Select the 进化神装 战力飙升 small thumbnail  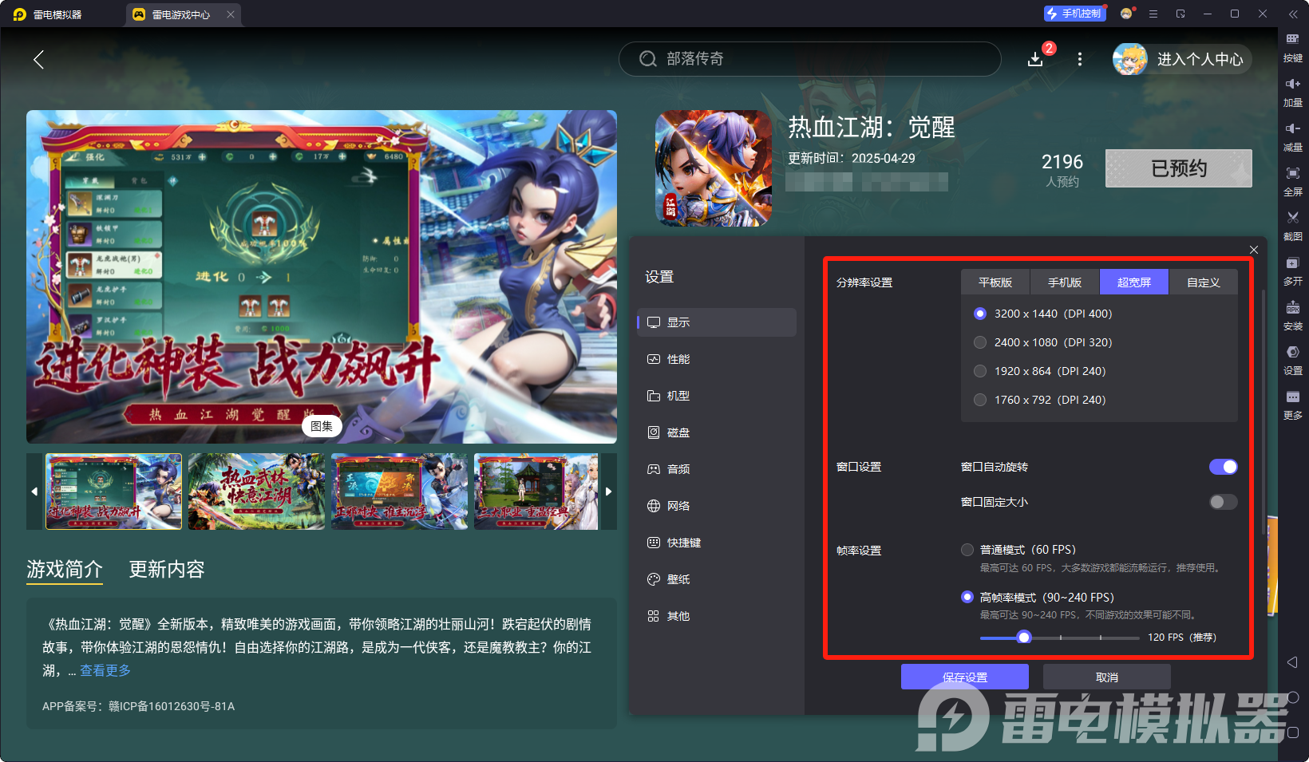coord(113,492)
